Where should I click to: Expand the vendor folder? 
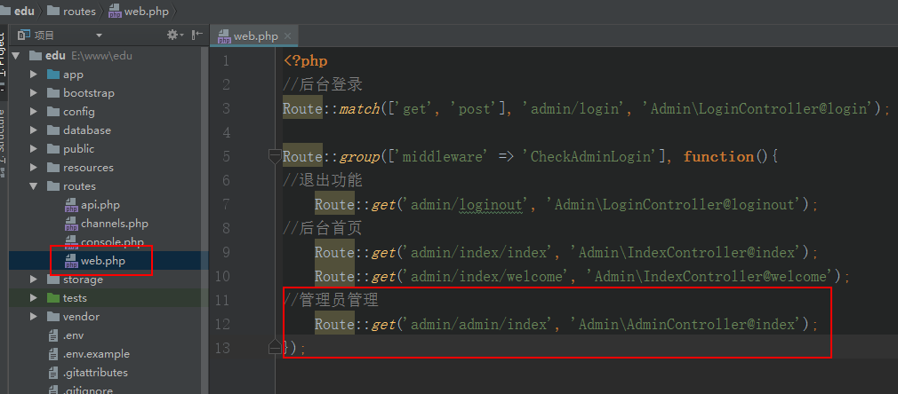pyautogui.click(x=33, y=317)
